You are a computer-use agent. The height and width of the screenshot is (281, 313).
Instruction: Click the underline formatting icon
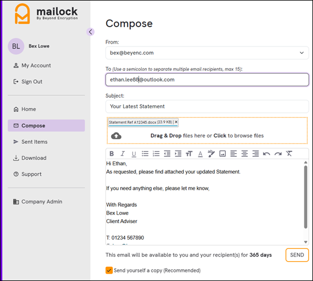coord(134,154)
